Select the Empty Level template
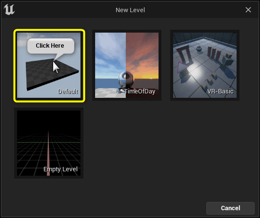 (49, 143)
